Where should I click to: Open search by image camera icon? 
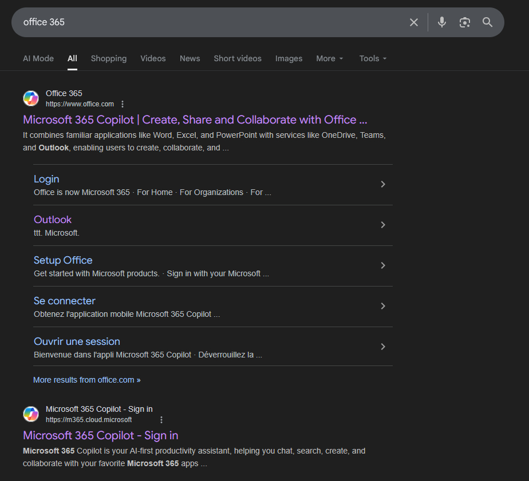464,22
